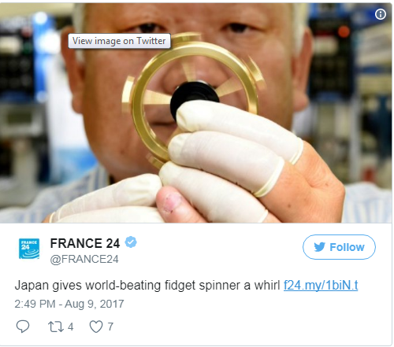The image size is (394, 347).
Task: Click the tweet text about Japan's fidget spinner
Action: (147, 286)
